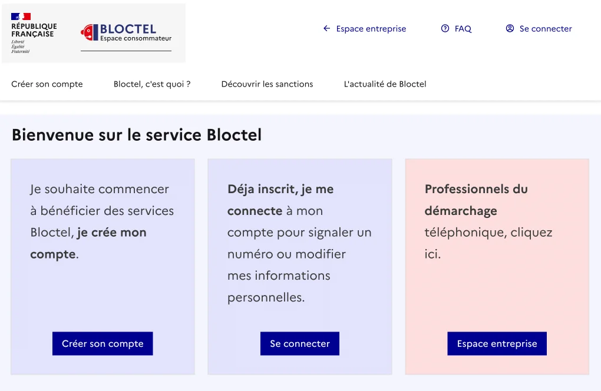Click the Bloctel Espace consommateur logo
The width and height of the screenshot is (601, 391).
coord(126,33)
